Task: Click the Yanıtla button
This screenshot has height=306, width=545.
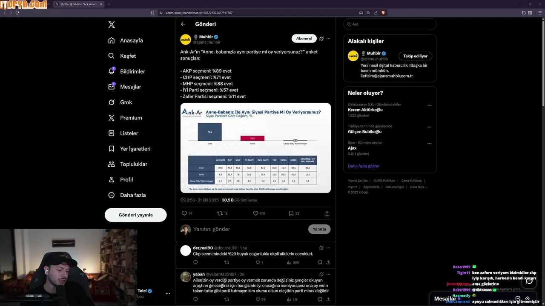Action: pyautogui.click(x=319, y=229)
